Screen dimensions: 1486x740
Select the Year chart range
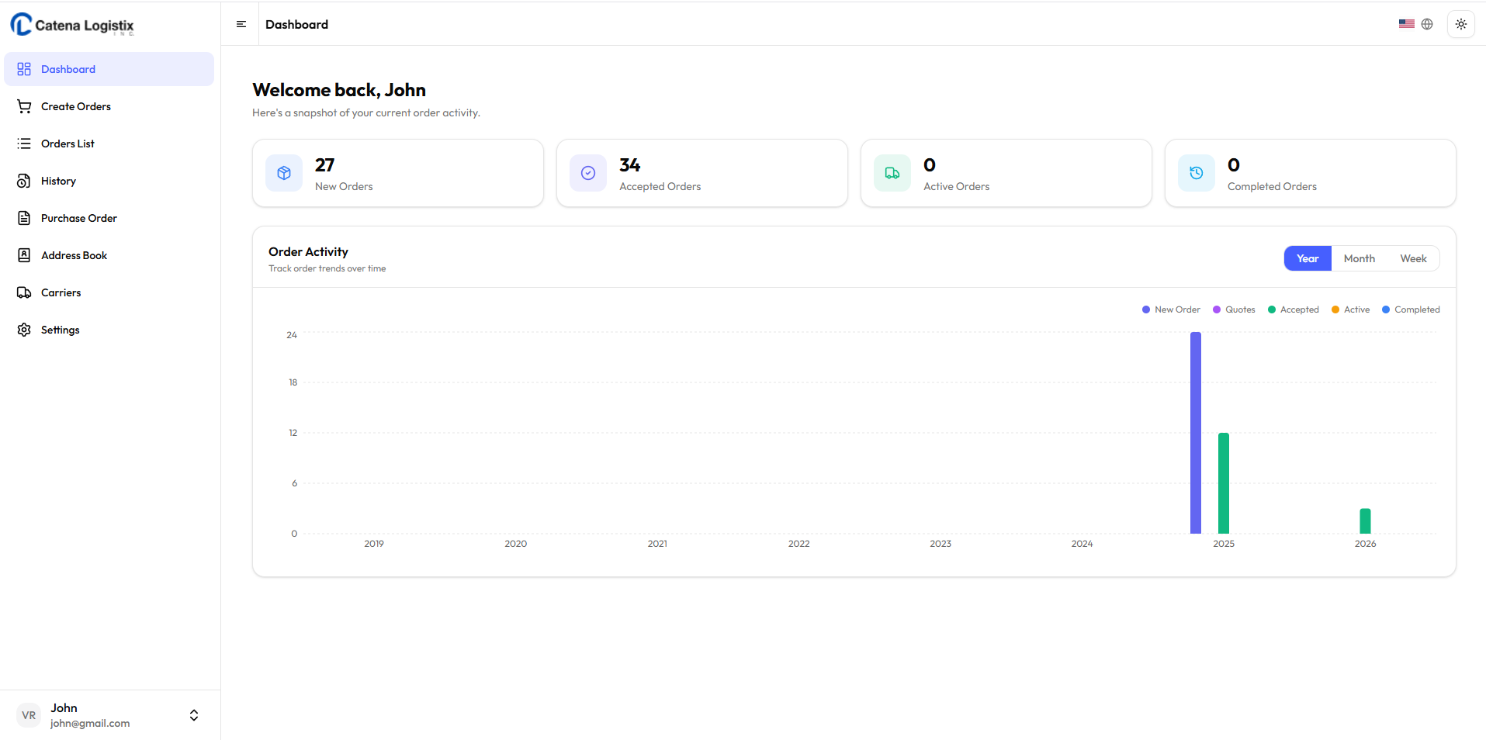pos(1308,258)
